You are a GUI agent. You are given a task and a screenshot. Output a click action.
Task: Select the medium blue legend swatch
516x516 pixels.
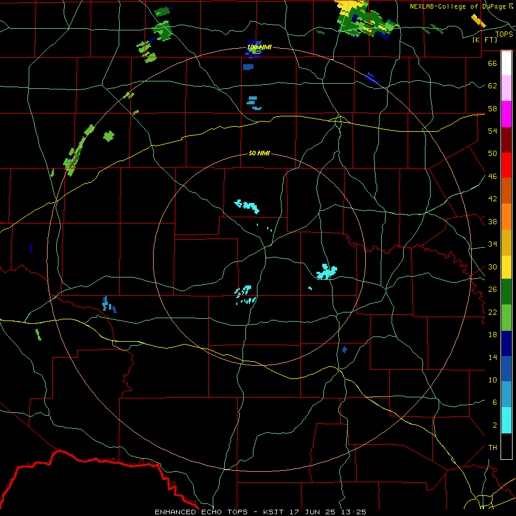[506, 369]
